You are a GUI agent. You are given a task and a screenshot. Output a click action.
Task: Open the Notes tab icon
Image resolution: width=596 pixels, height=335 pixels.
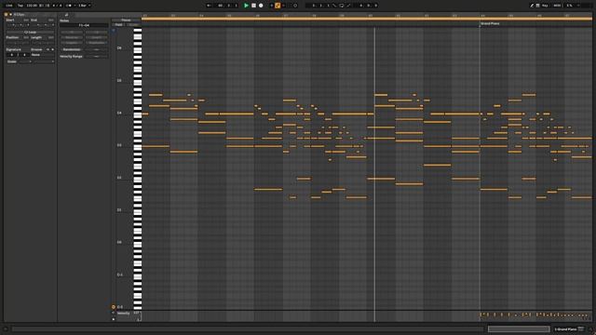point(66,15)
